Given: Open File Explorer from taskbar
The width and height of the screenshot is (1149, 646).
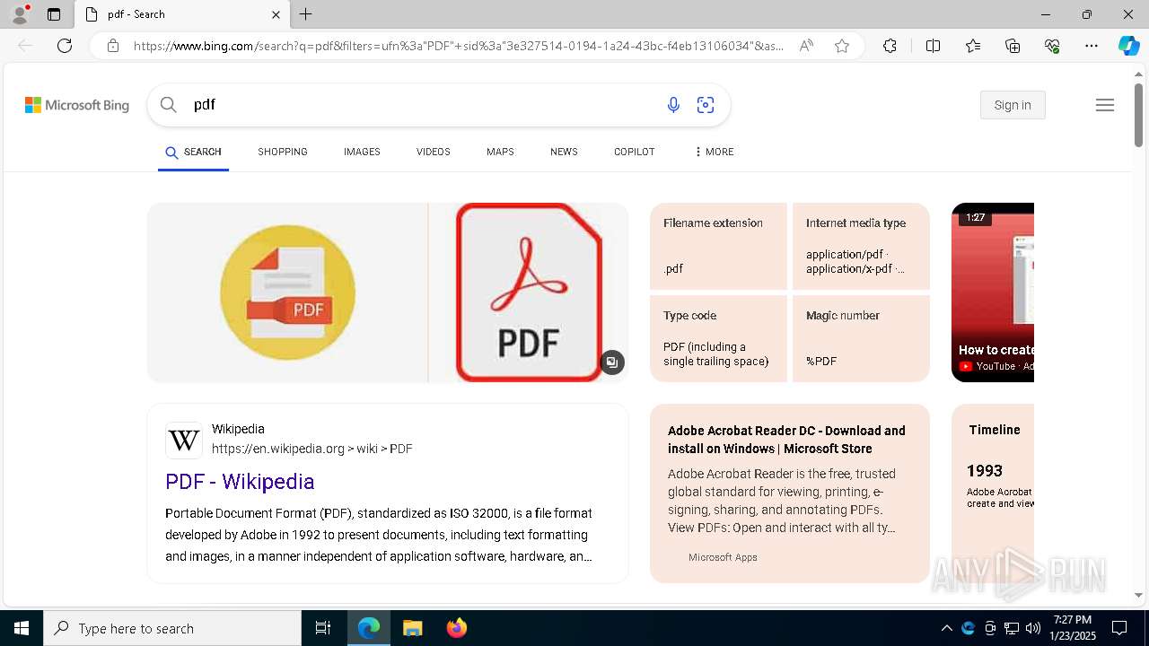Looking at the screenshot, I should 412,628.
